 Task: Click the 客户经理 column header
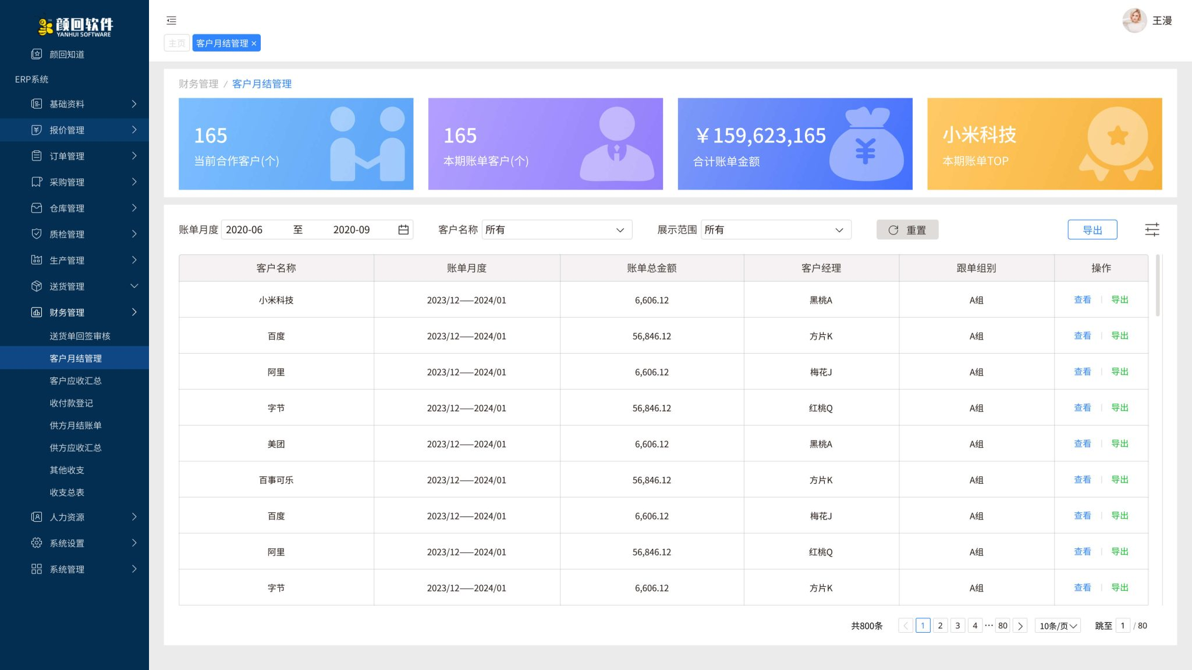pos(821,268)
